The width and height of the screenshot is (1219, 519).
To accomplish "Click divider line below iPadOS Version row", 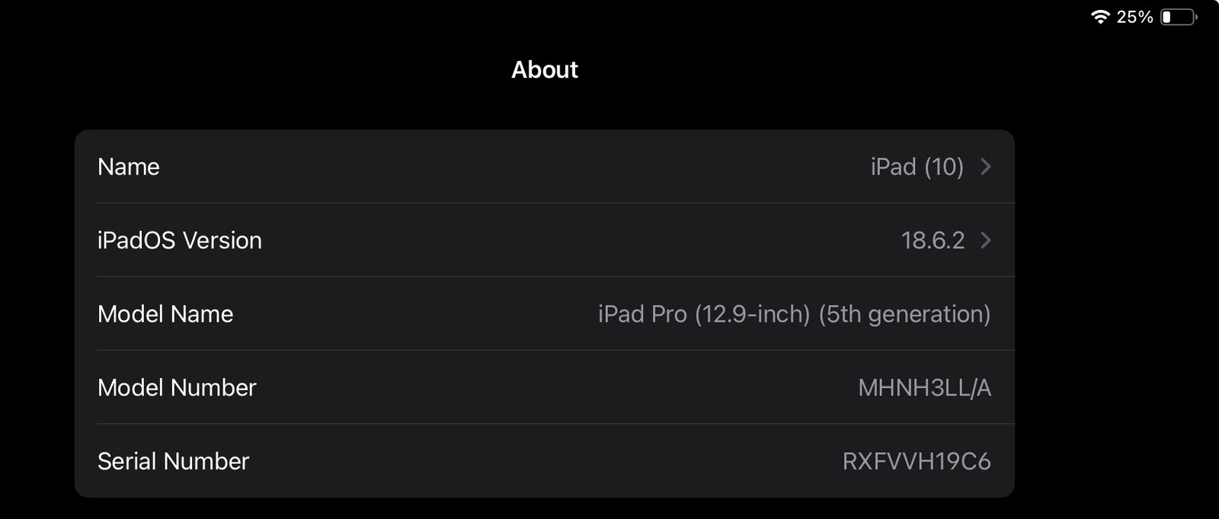I will click(555, 277).
